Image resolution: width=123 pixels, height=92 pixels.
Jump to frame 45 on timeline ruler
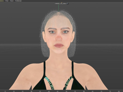(x=58, y=91)
